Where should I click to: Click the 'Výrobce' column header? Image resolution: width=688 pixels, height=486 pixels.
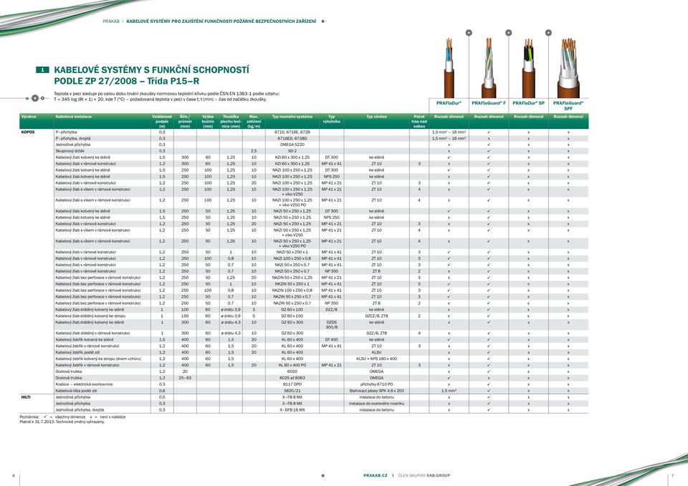pos(29,117)
